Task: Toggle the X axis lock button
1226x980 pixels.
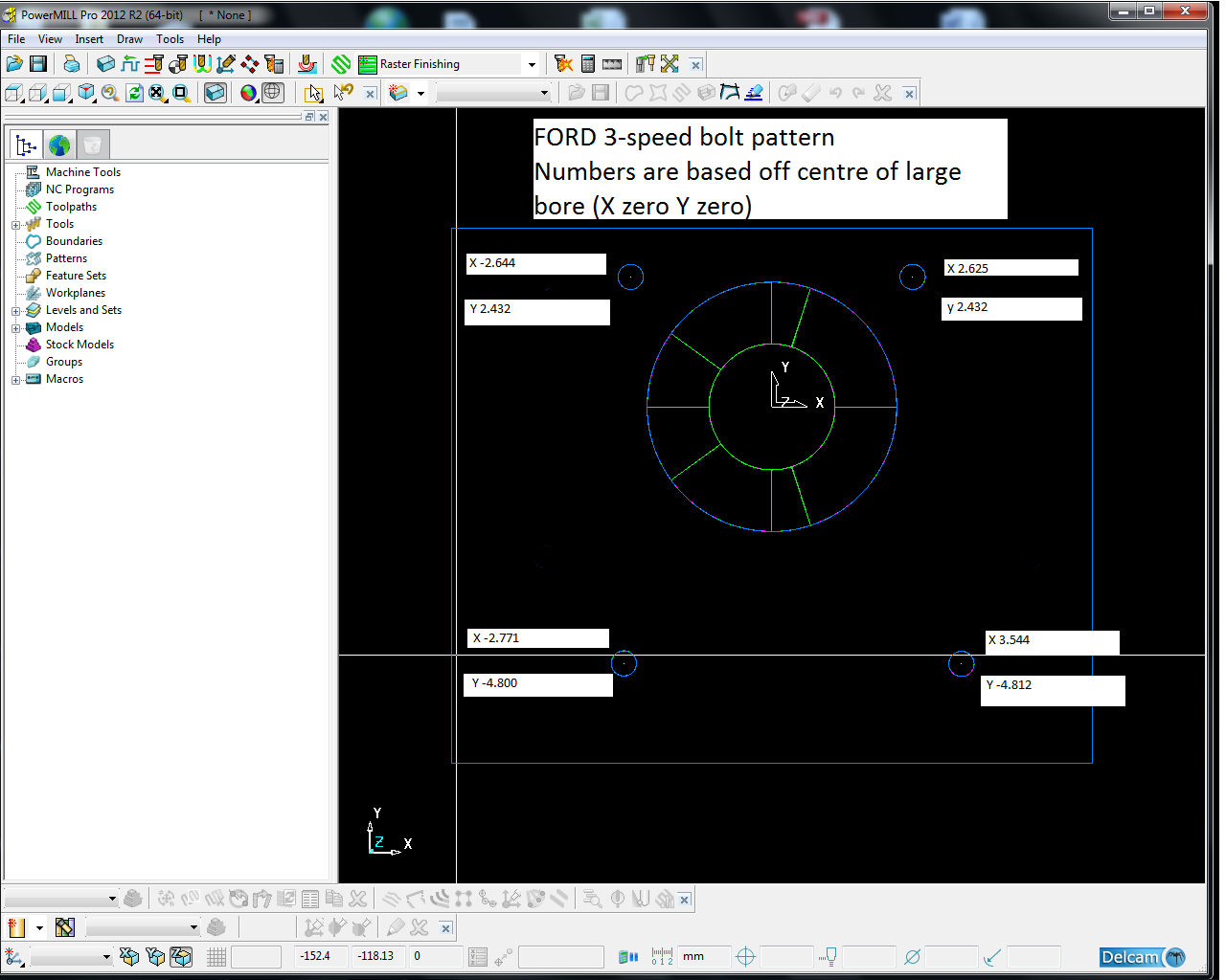Action: (x=129, y=956)
